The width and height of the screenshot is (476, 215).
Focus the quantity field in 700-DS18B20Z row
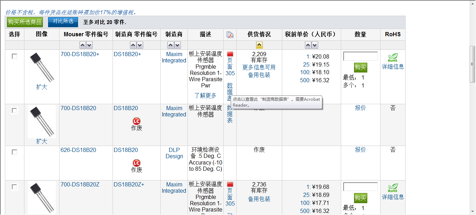coord(360,186)
